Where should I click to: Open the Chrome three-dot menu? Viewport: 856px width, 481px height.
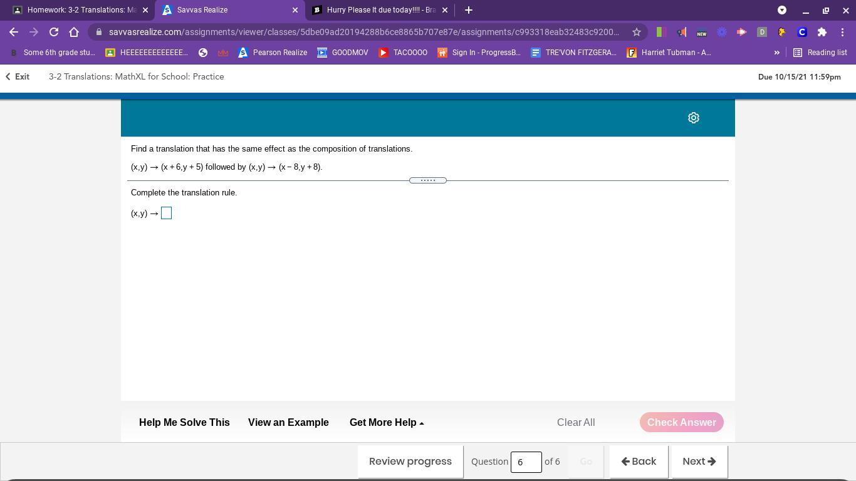click(x=841, y=32)
